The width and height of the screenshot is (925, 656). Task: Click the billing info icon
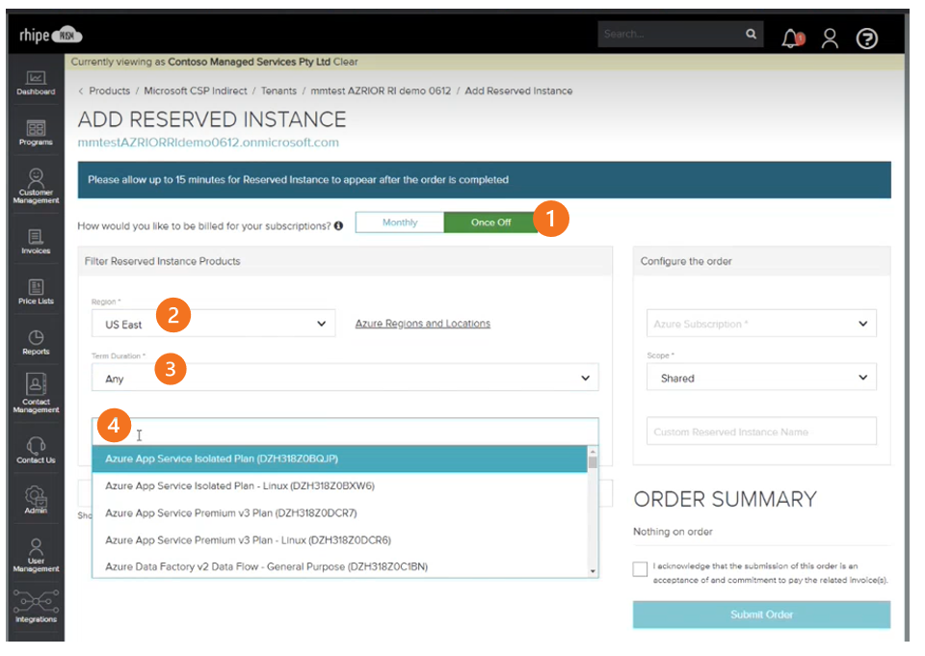(x=338, y=226)
